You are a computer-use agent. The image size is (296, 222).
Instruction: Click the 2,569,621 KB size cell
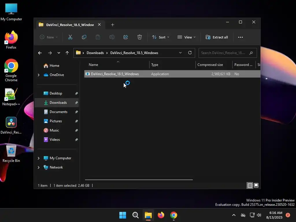[x=221, y=74]
